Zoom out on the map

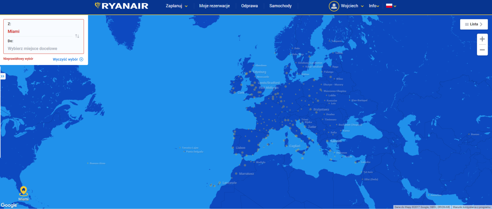[482, 50]
